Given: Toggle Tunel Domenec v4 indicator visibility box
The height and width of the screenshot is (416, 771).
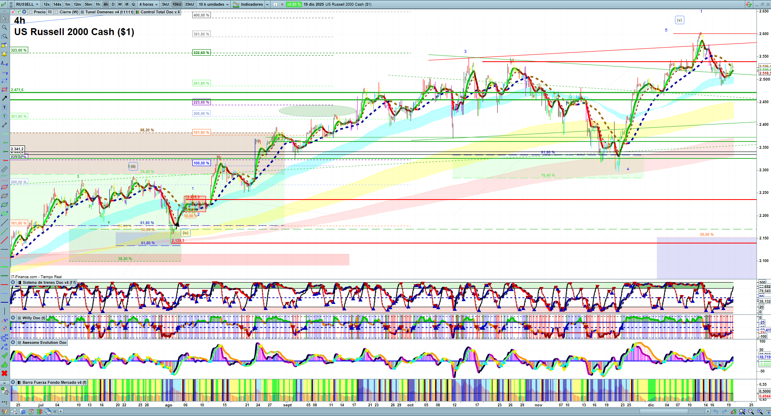Looking at the screenshot, I should pos(82,12).
